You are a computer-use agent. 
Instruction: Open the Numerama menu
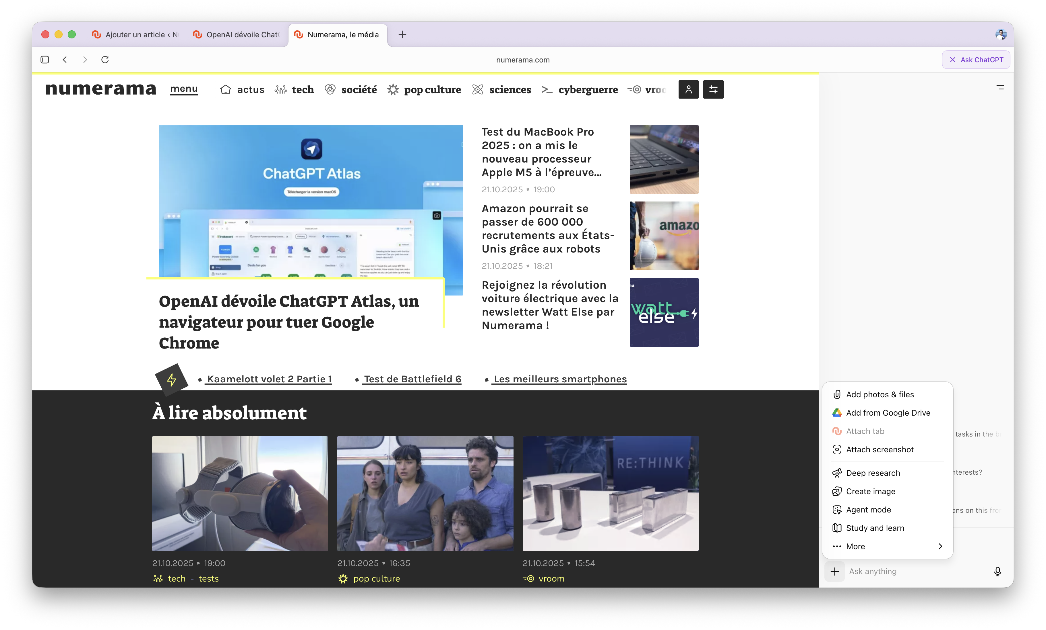pos(184,89)
